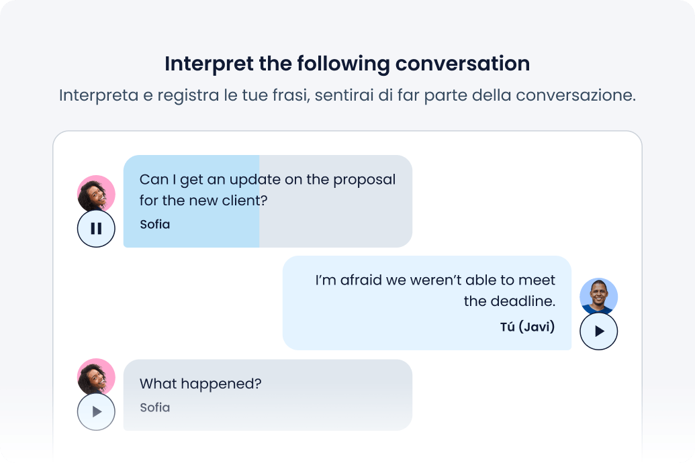
Task: Click Javi's avatar photo
Action: point(598,296)
